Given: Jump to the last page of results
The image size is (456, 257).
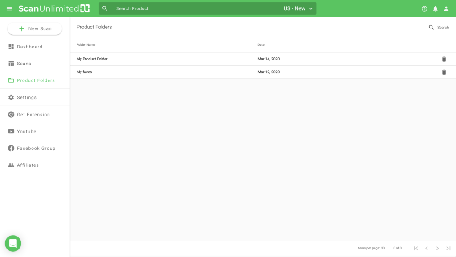Looking at the screenshot, I should [x=448, y=248].
